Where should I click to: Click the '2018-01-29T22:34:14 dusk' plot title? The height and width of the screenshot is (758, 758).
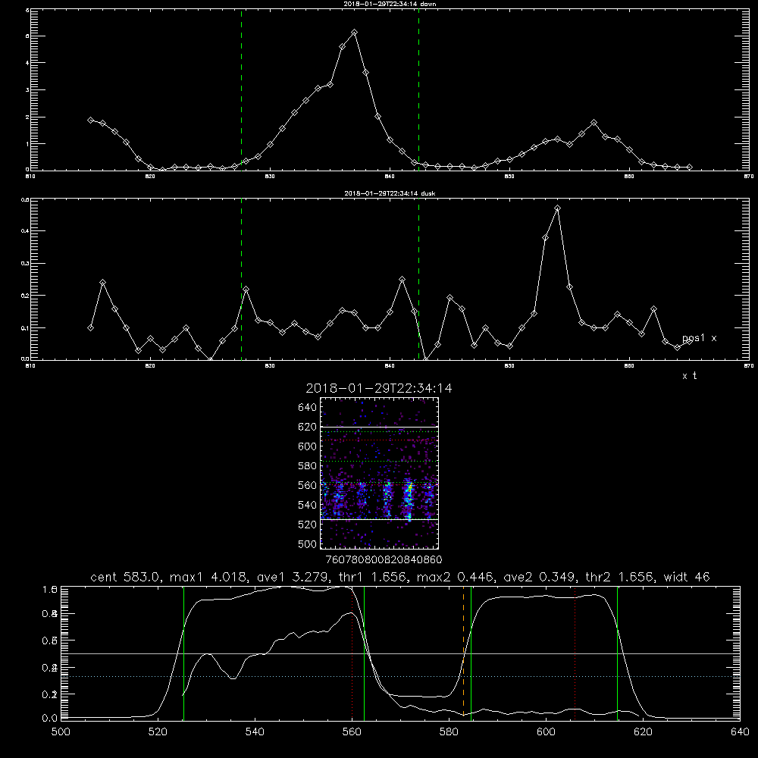(x=390, y=193)
